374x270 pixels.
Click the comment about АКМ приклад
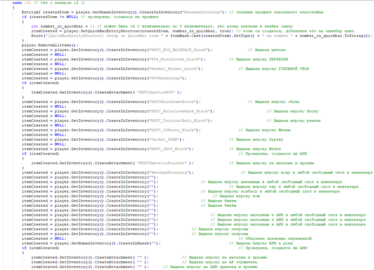click(x=210, y=267)
